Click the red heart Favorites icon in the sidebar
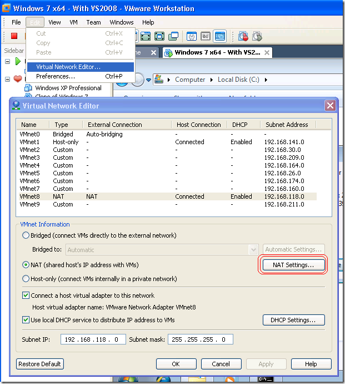345x384 pixels. pyautogui.click(x=18, y=79)
